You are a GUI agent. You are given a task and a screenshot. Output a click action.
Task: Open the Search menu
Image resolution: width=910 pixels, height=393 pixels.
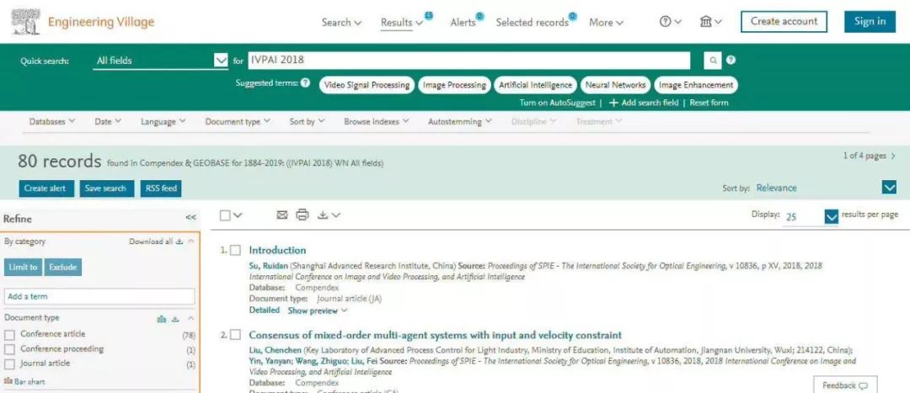click(341, 23)
